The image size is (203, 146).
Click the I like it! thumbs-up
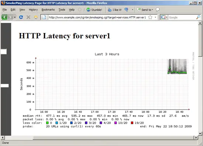pyautogui.click(x=115, y=10)
